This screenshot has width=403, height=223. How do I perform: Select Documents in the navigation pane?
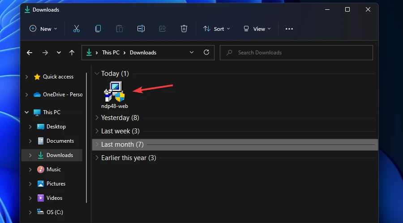coord(60,141)
